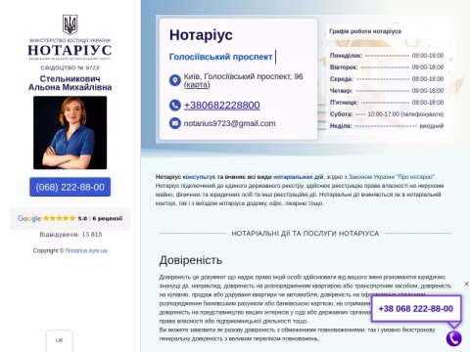
Task: Close the +38 068 phone popup
Action: point(466,284)
